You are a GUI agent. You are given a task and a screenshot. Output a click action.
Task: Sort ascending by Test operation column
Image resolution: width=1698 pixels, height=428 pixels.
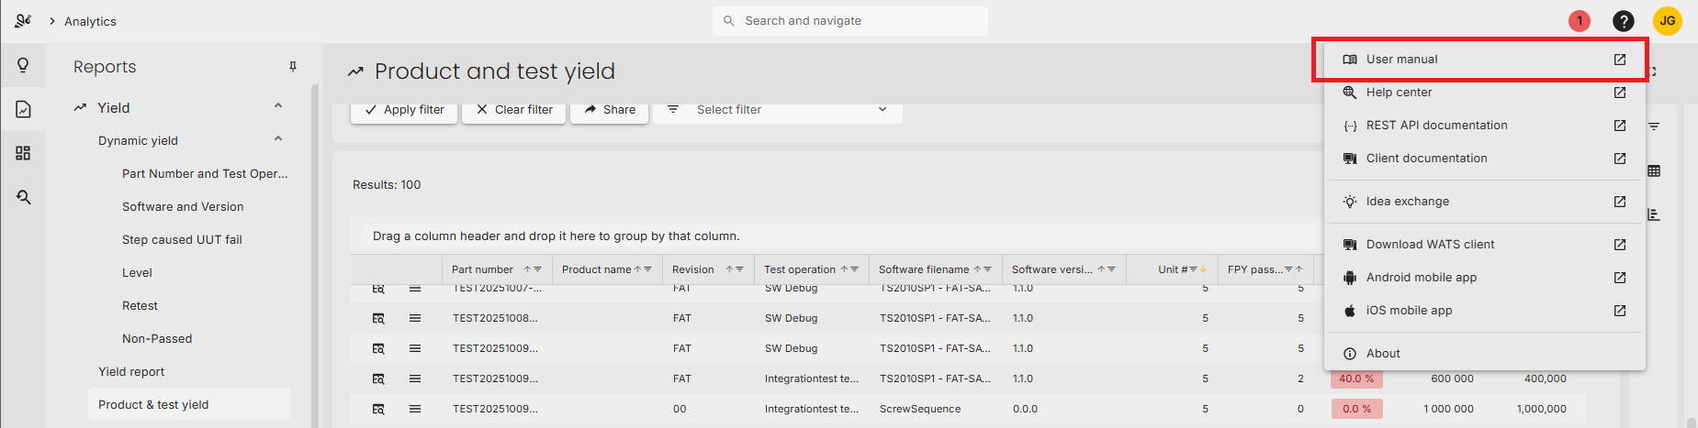tap(844, 269)
